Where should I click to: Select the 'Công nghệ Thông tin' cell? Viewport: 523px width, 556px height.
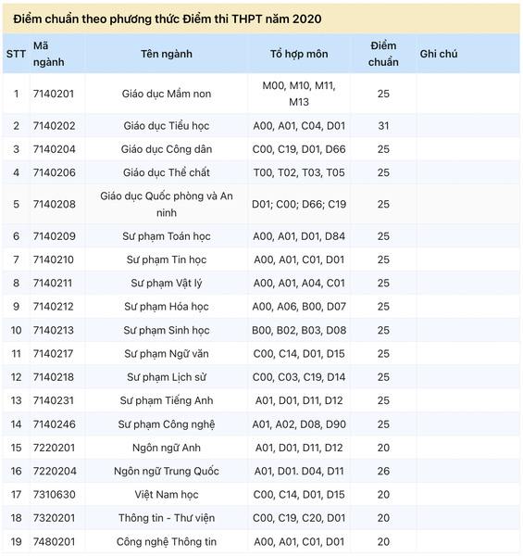(167, 541)
